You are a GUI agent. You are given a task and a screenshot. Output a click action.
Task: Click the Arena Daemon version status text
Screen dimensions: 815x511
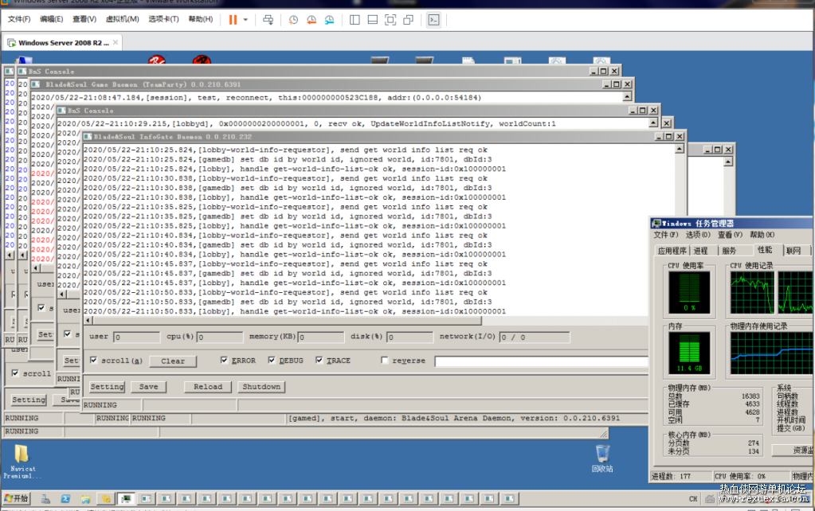coord(454,418)
